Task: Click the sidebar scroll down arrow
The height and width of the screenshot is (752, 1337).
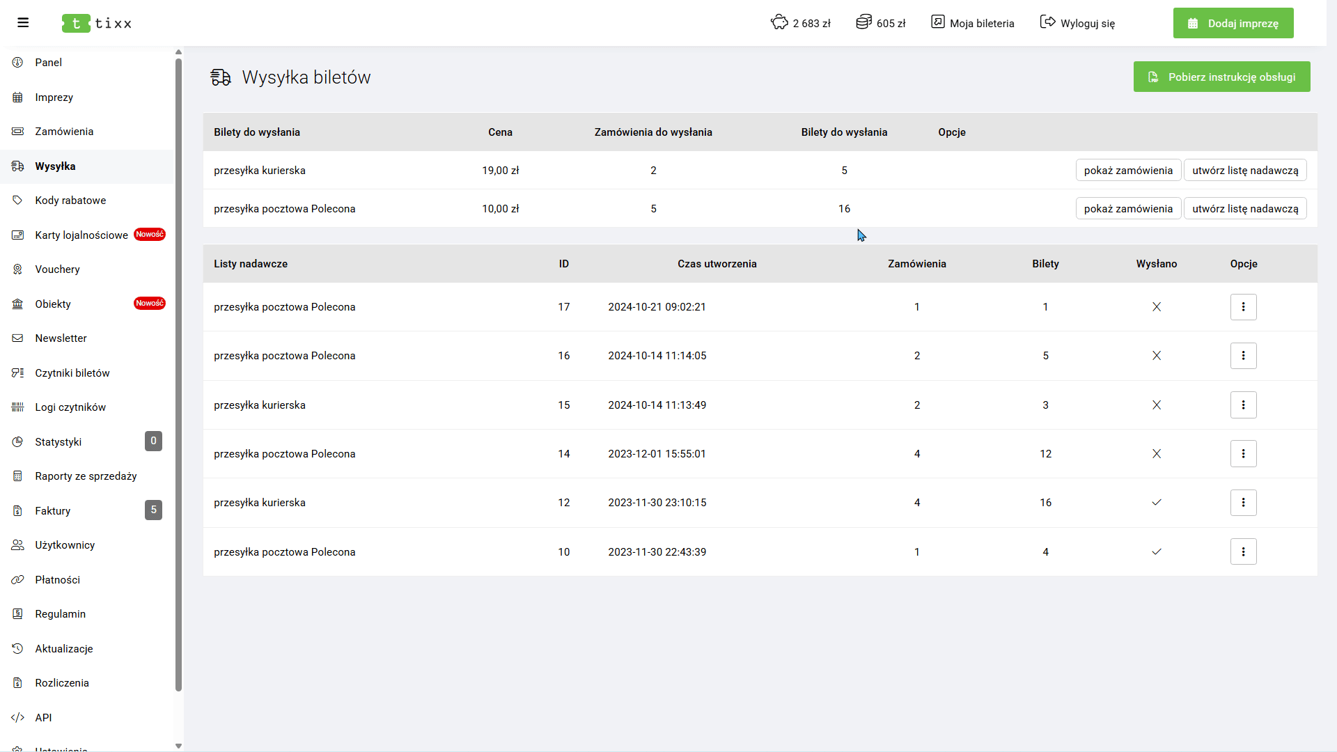Action: [x=178, y=746]
